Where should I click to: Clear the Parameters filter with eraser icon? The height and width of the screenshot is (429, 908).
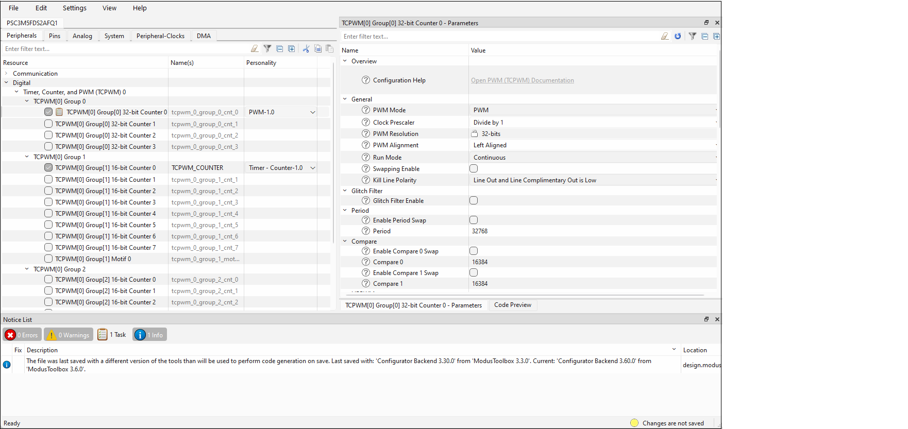tap(665, 37)
